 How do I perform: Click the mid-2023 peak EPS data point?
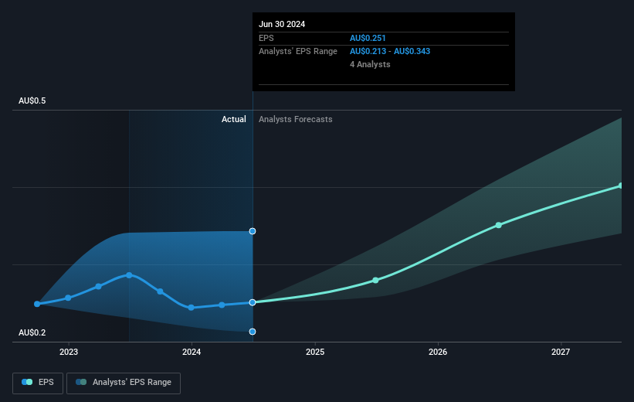tap(129, 275)
